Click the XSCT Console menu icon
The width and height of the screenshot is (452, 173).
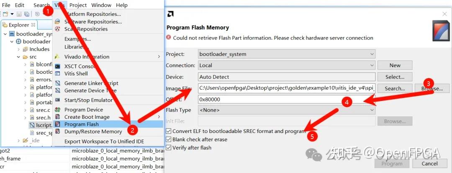click(57, 66)
